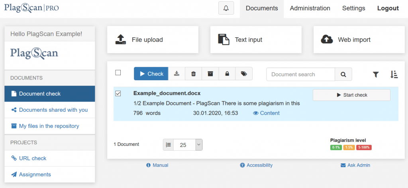Open My files in the repository
The width and height of the screenshot is (408, 188).
50,126
